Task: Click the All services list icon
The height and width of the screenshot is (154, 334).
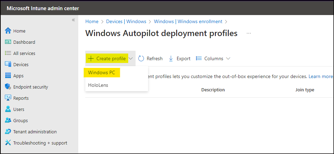Action: pos(8,53)
